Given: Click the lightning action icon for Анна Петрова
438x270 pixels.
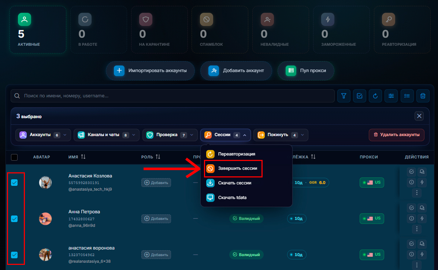Looking at the screenshot, I should [422, 218].
